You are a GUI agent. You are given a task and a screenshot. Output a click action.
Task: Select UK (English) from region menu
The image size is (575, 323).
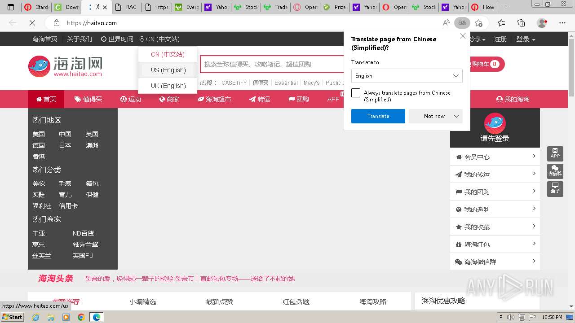(x=168, y=86)
